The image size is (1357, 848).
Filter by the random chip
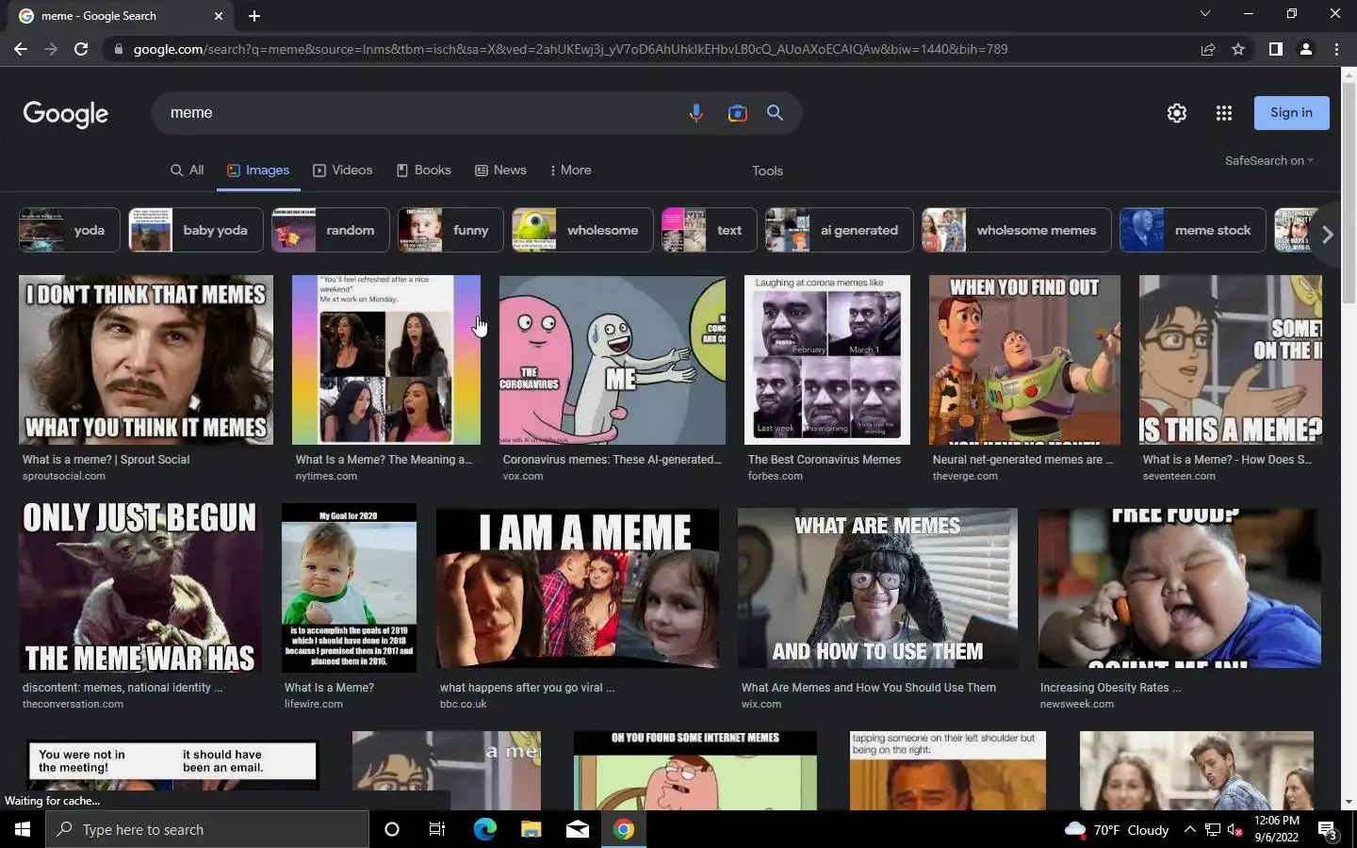point(331,230)
